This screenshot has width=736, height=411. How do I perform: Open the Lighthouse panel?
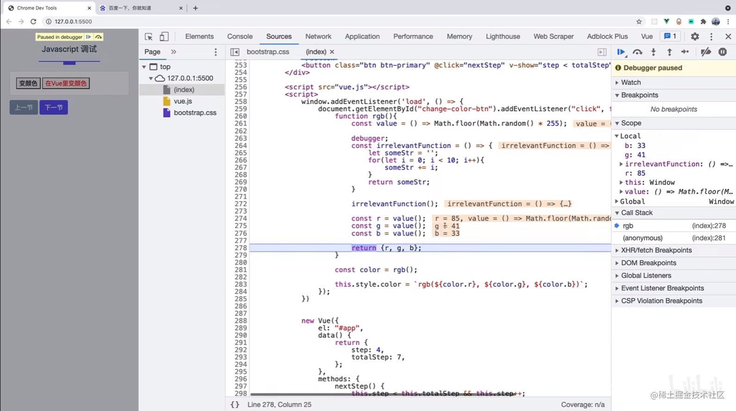click(x=503, y=37)
